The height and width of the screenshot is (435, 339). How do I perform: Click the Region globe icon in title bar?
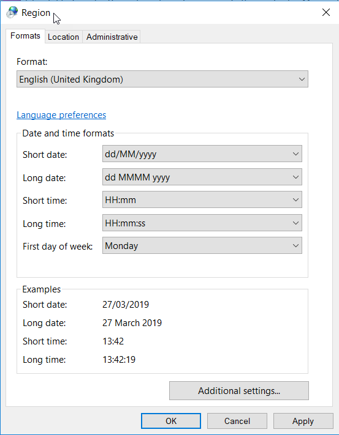(12, 12)
